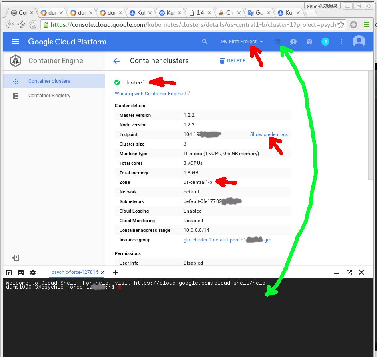The height and width of the screenshot is (357, 377).
Task: Minimize the Cloud Shell panel
Action: (336, 273)
